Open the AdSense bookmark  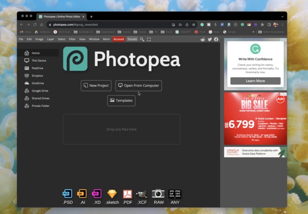(42, 32)
